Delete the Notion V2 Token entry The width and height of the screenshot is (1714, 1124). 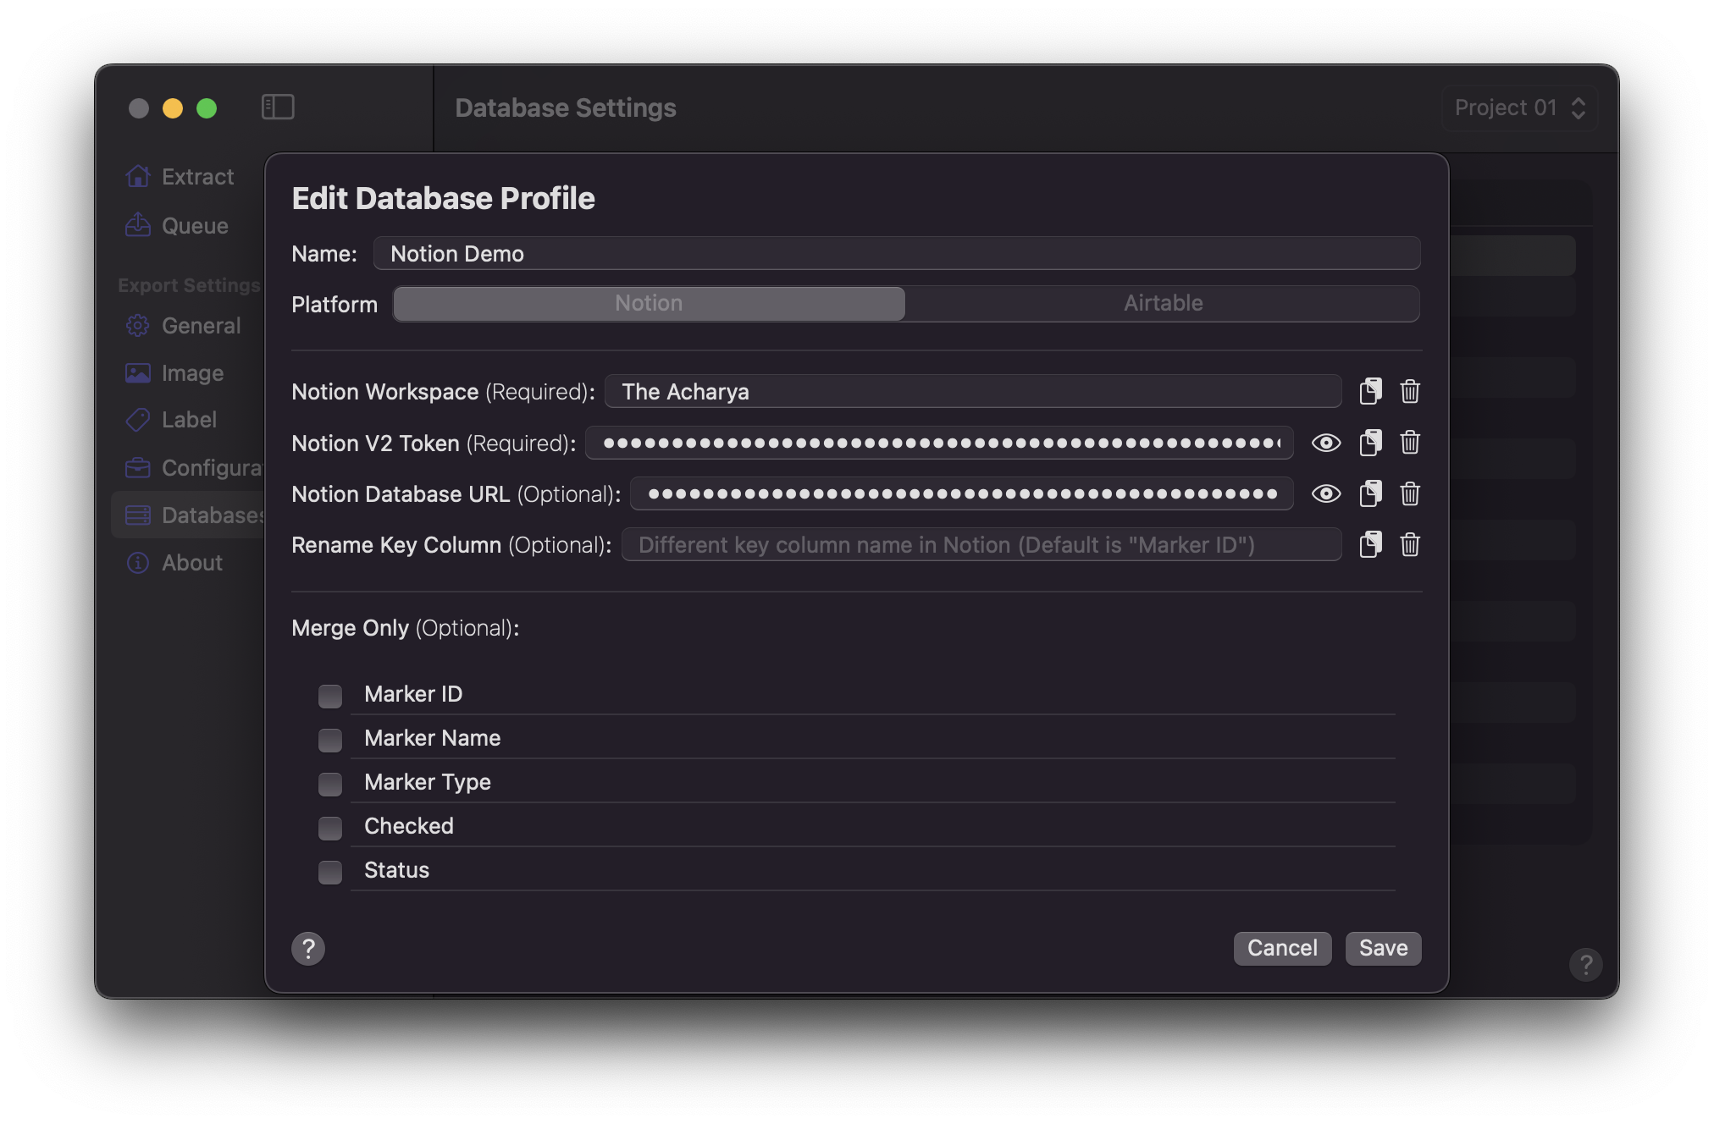point(1409,442)
